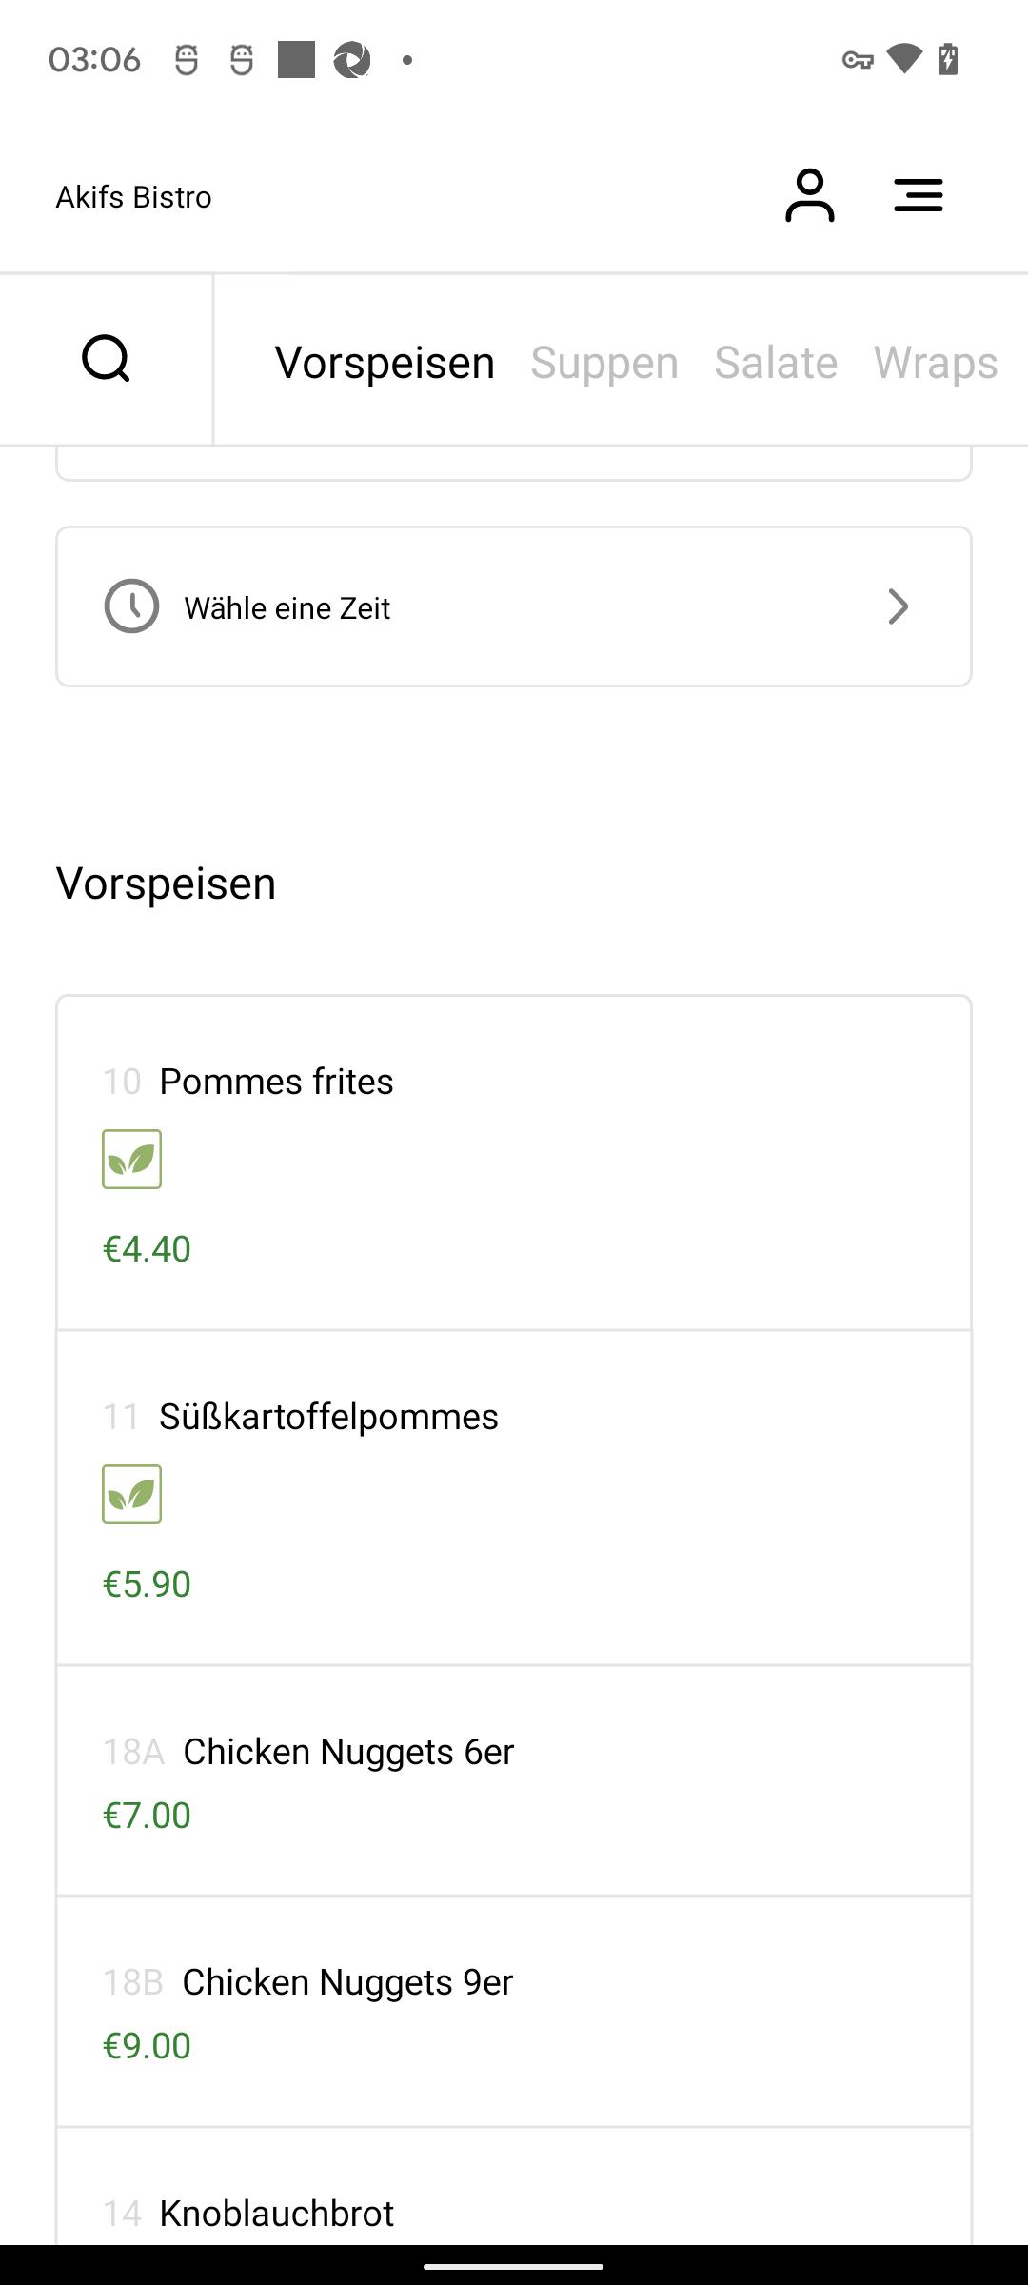Tap the Wi-Fi signal status icon
Image resolution: width=1028 pixels, height=2285 pixels.
click(x=904, y=59)
